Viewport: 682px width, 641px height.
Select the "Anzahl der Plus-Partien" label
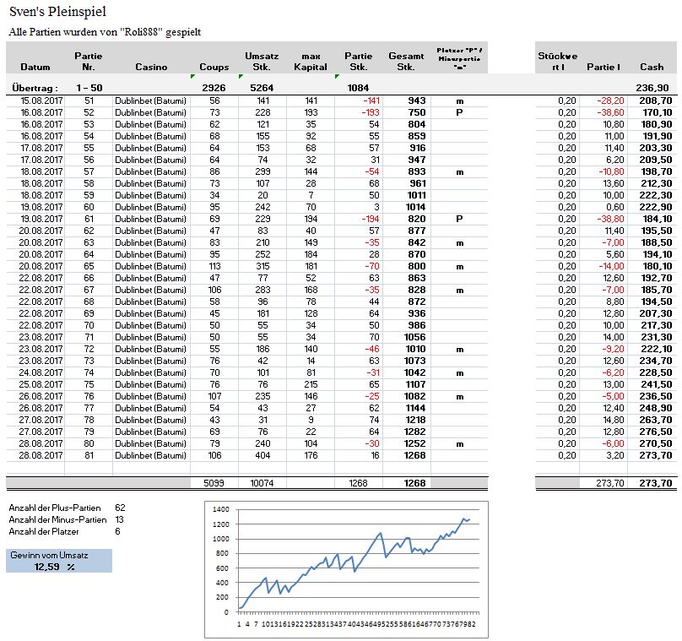[55, 508]
